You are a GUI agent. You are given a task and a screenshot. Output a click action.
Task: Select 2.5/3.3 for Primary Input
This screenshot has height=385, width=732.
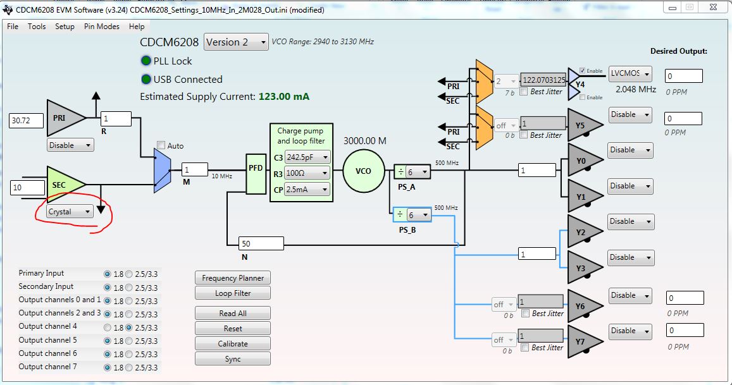[129, 274]
